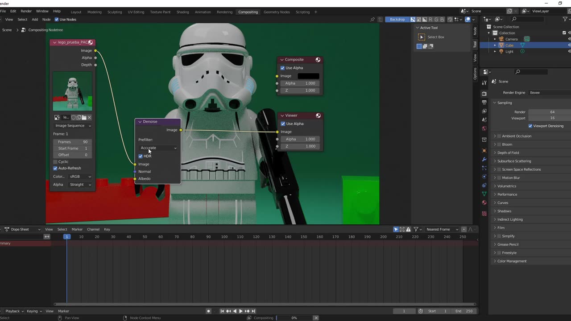
Task: Toggle the Use Nodes checkbox
Action: pyautogui.click(x=57, y=20)
